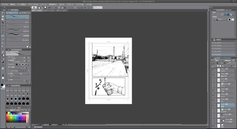Select the 丸ペン sub tool
The image size is (237, 129).
click(18, 21)
